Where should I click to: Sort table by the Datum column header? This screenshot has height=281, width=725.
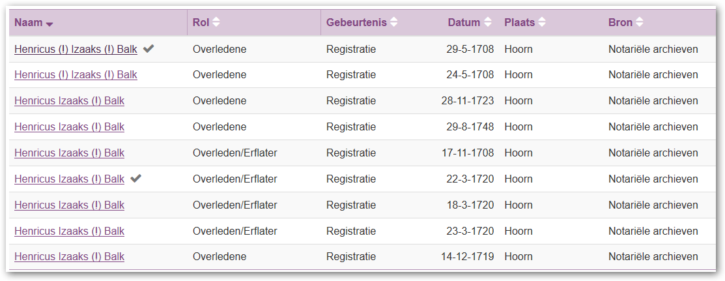(x=464, y=22)
